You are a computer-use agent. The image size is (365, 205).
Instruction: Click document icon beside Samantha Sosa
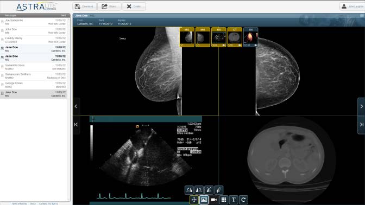[2, 67]
